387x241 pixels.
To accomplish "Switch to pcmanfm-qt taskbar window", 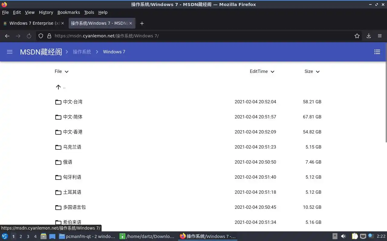I will [87, 236].
